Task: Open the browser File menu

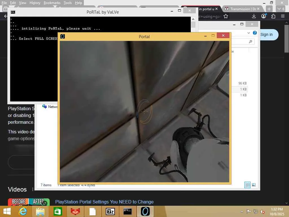Action: [4, 3]
